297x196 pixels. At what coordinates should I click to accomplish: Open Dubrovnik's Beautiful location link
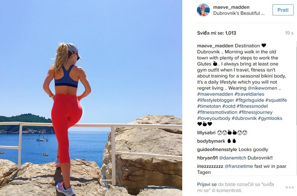239,13
